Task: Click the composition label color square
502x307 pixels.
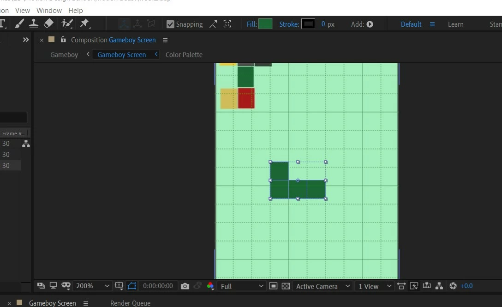Action: pos(51,39)
